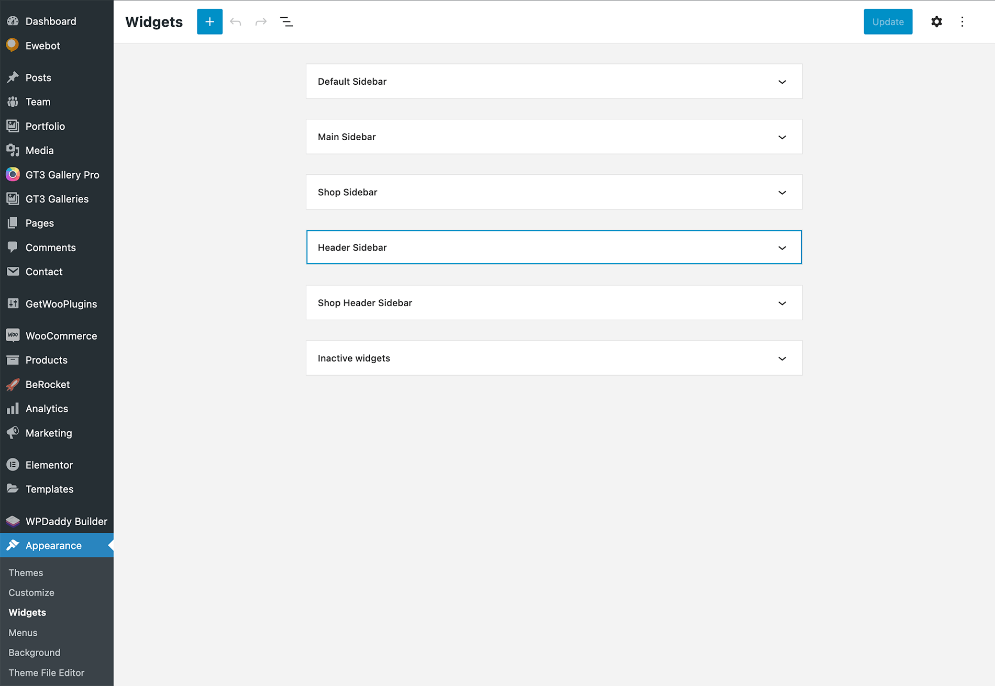995x686 pixels.
Task: Expand the Inactive widgets chevron
Action: pos(782,358)
